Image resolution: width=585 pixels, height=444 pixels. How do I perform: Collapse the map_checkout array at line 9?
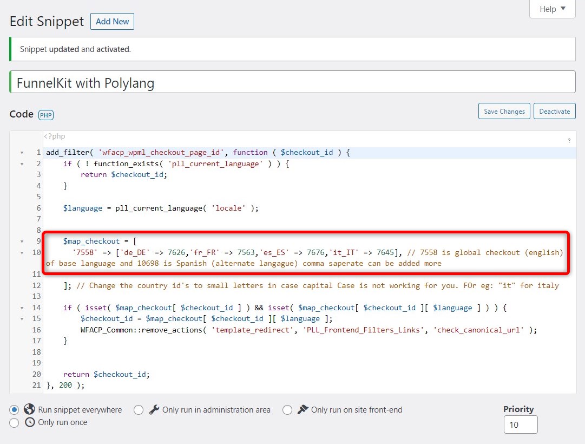[x=22, y=241]
